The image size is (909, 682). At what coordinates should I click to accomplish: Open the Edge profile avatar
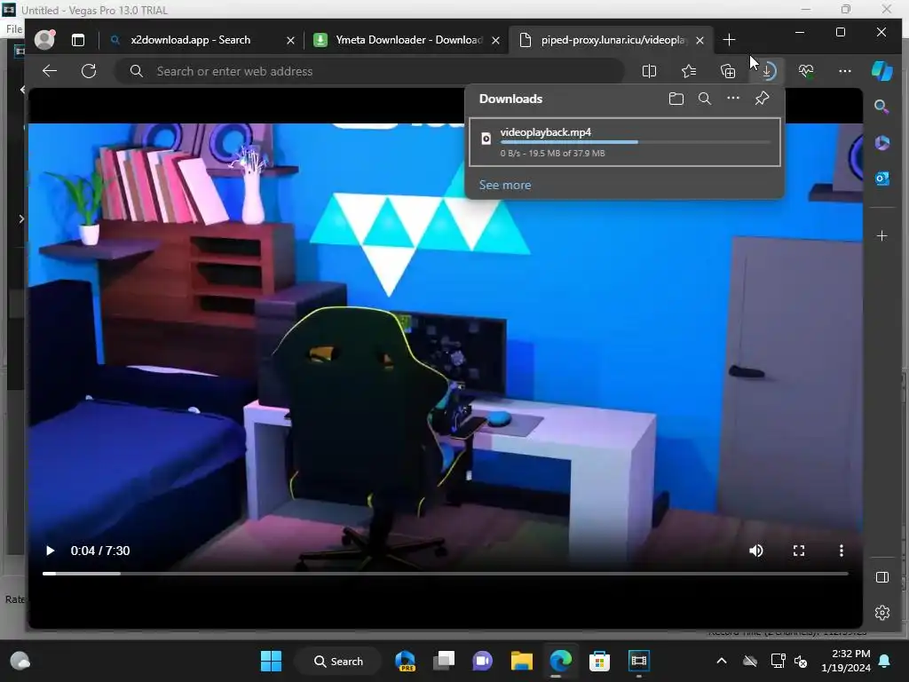coord(44,39)
